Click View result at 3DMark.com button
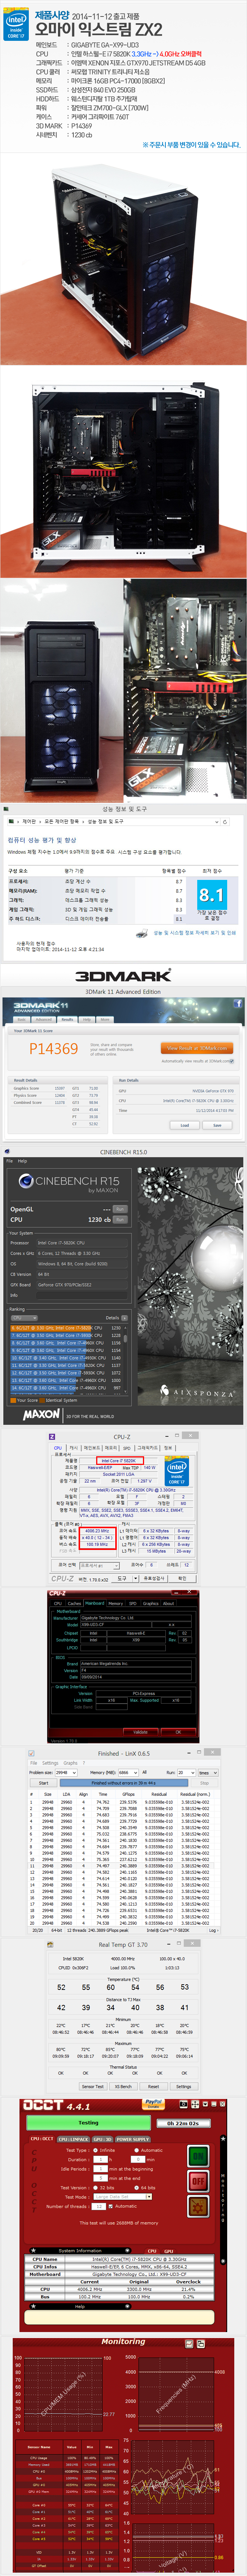This screenshot has height=2576, width=247. tap(196, 1048)
